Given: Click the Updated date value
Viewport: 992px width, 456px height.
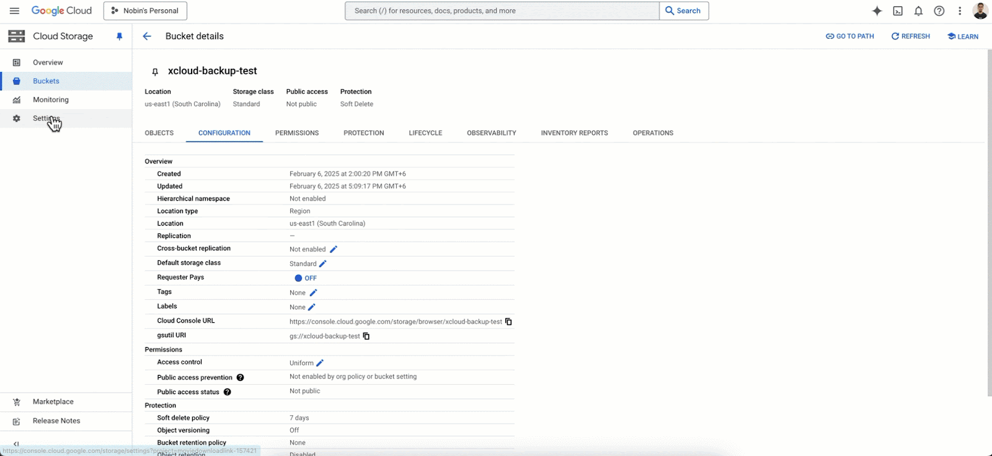Looking at the screenshot, I should click(347, 186).
